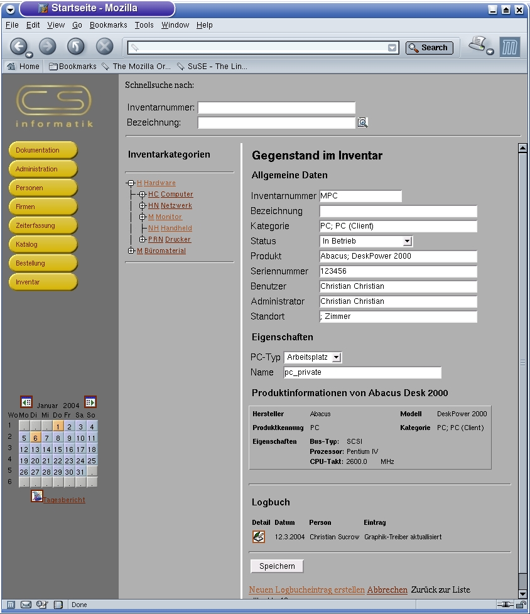Open the Bestellung sidebar button

[43, 263]
